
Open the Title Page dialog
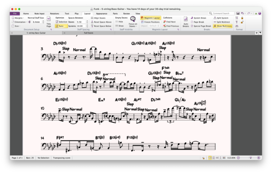[49, 22]
